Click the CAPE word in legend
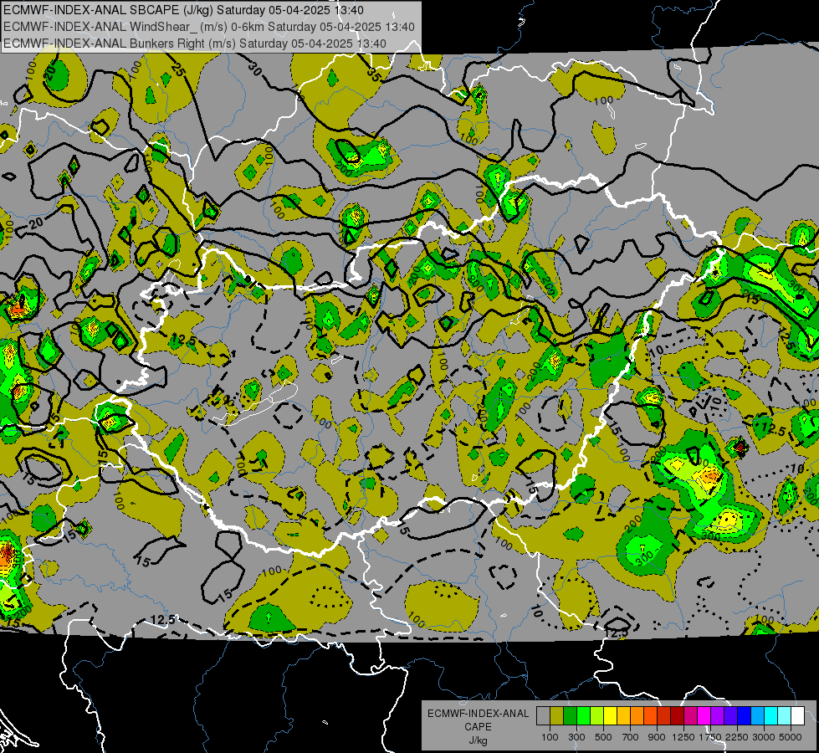This screenshot has height=753, width=819. [478, 727]
